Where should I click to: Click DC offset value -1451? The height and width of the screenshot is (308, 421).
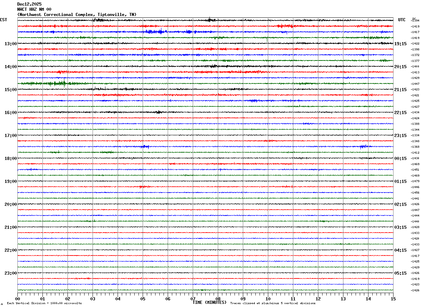(415, 170)
